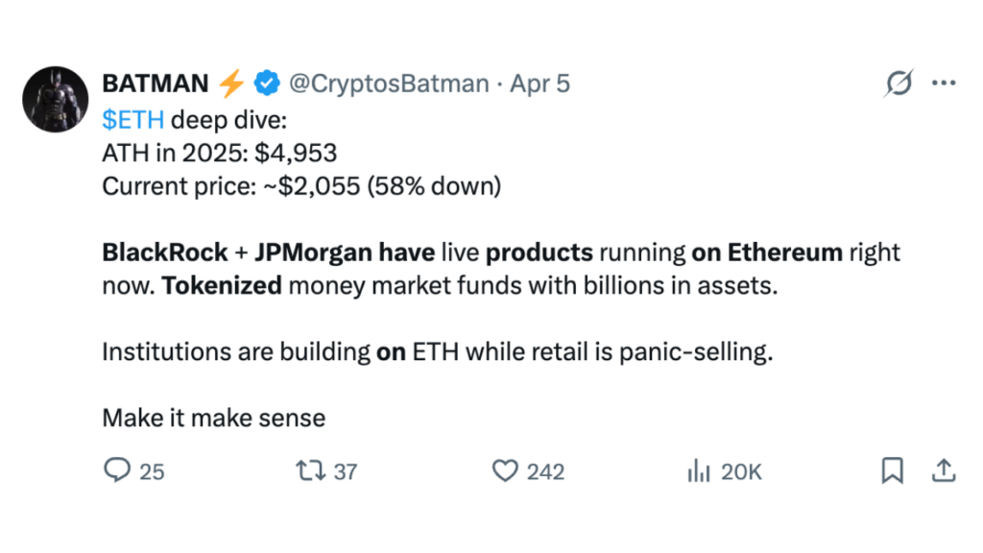Click the Grok icon on the tweet

[897, 84]
